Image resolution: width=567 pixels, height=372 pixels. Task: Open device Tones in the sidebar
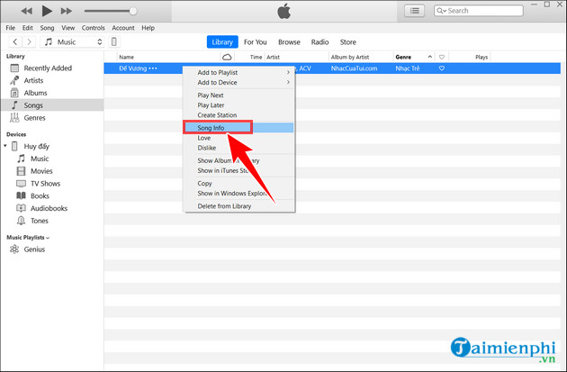pyautogui.click(x=39, y=221)
